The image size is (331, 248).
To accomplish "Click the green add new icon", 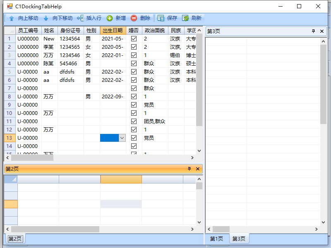I will click(110, 18).
